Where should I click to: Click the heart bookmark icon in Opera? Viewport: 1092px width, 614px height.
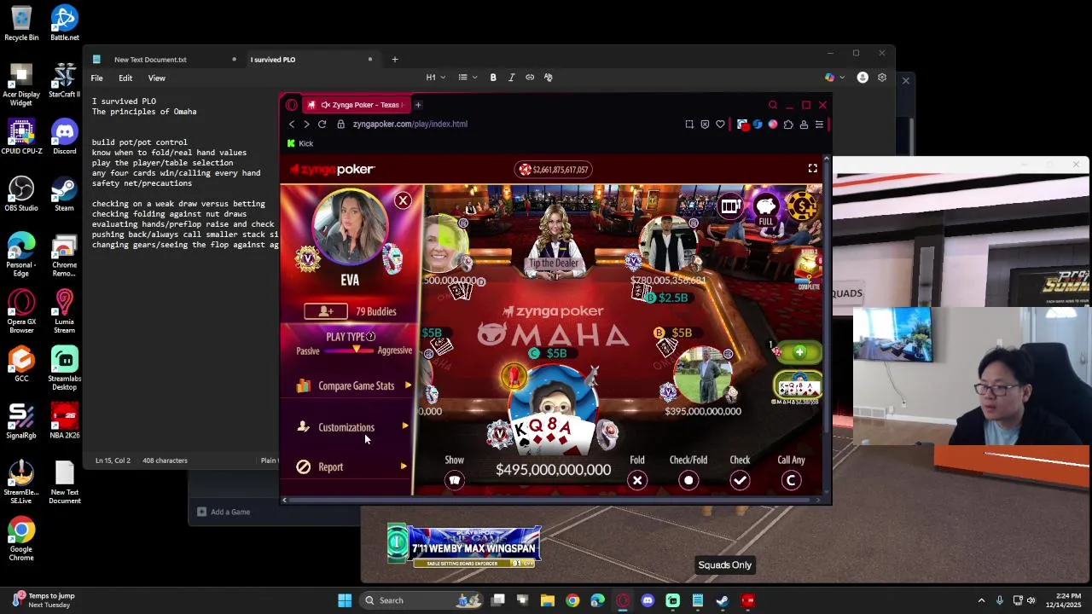pos(720,125)
